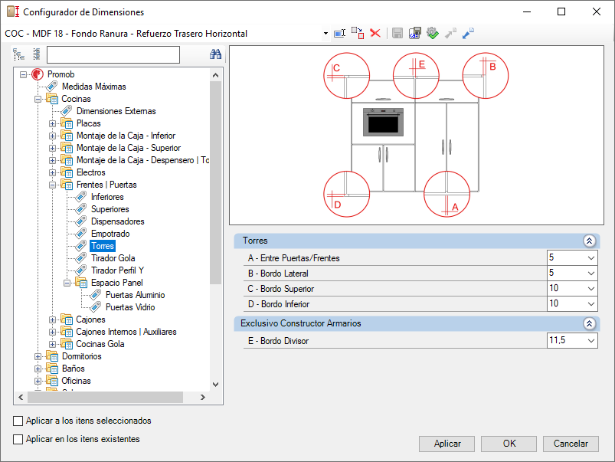Select Oficinas tree item
Screen dimensions: 615x462
pos(76,381)
